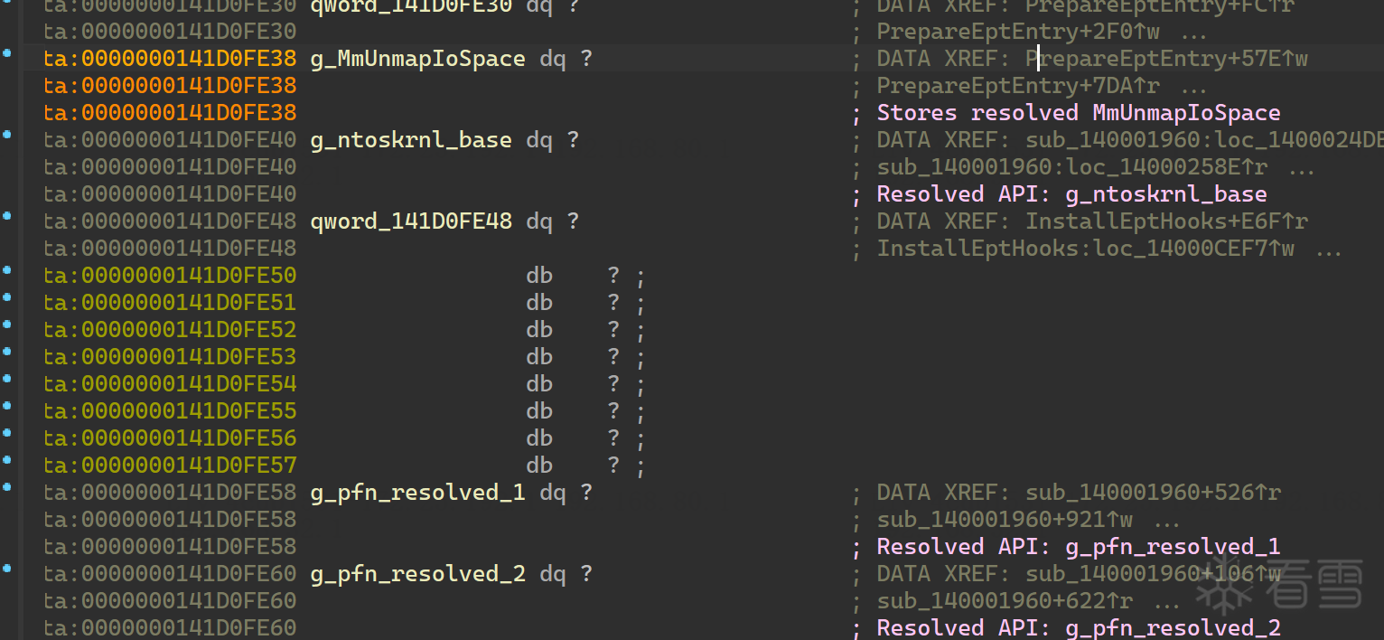
Task: Click the db directive at address 141D0FE53
Action: click(539, 357)
